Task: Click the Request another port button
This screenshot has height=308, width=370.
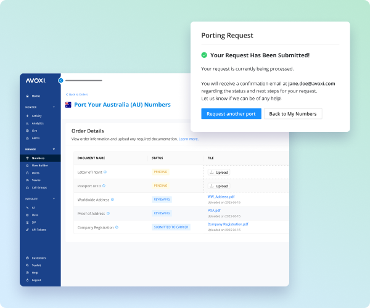Action: (231, 114)
